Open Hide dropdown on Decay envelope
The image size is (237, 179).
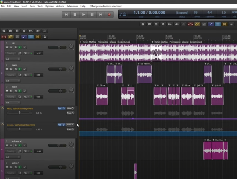pyautogui.click(x=70, y=125)
